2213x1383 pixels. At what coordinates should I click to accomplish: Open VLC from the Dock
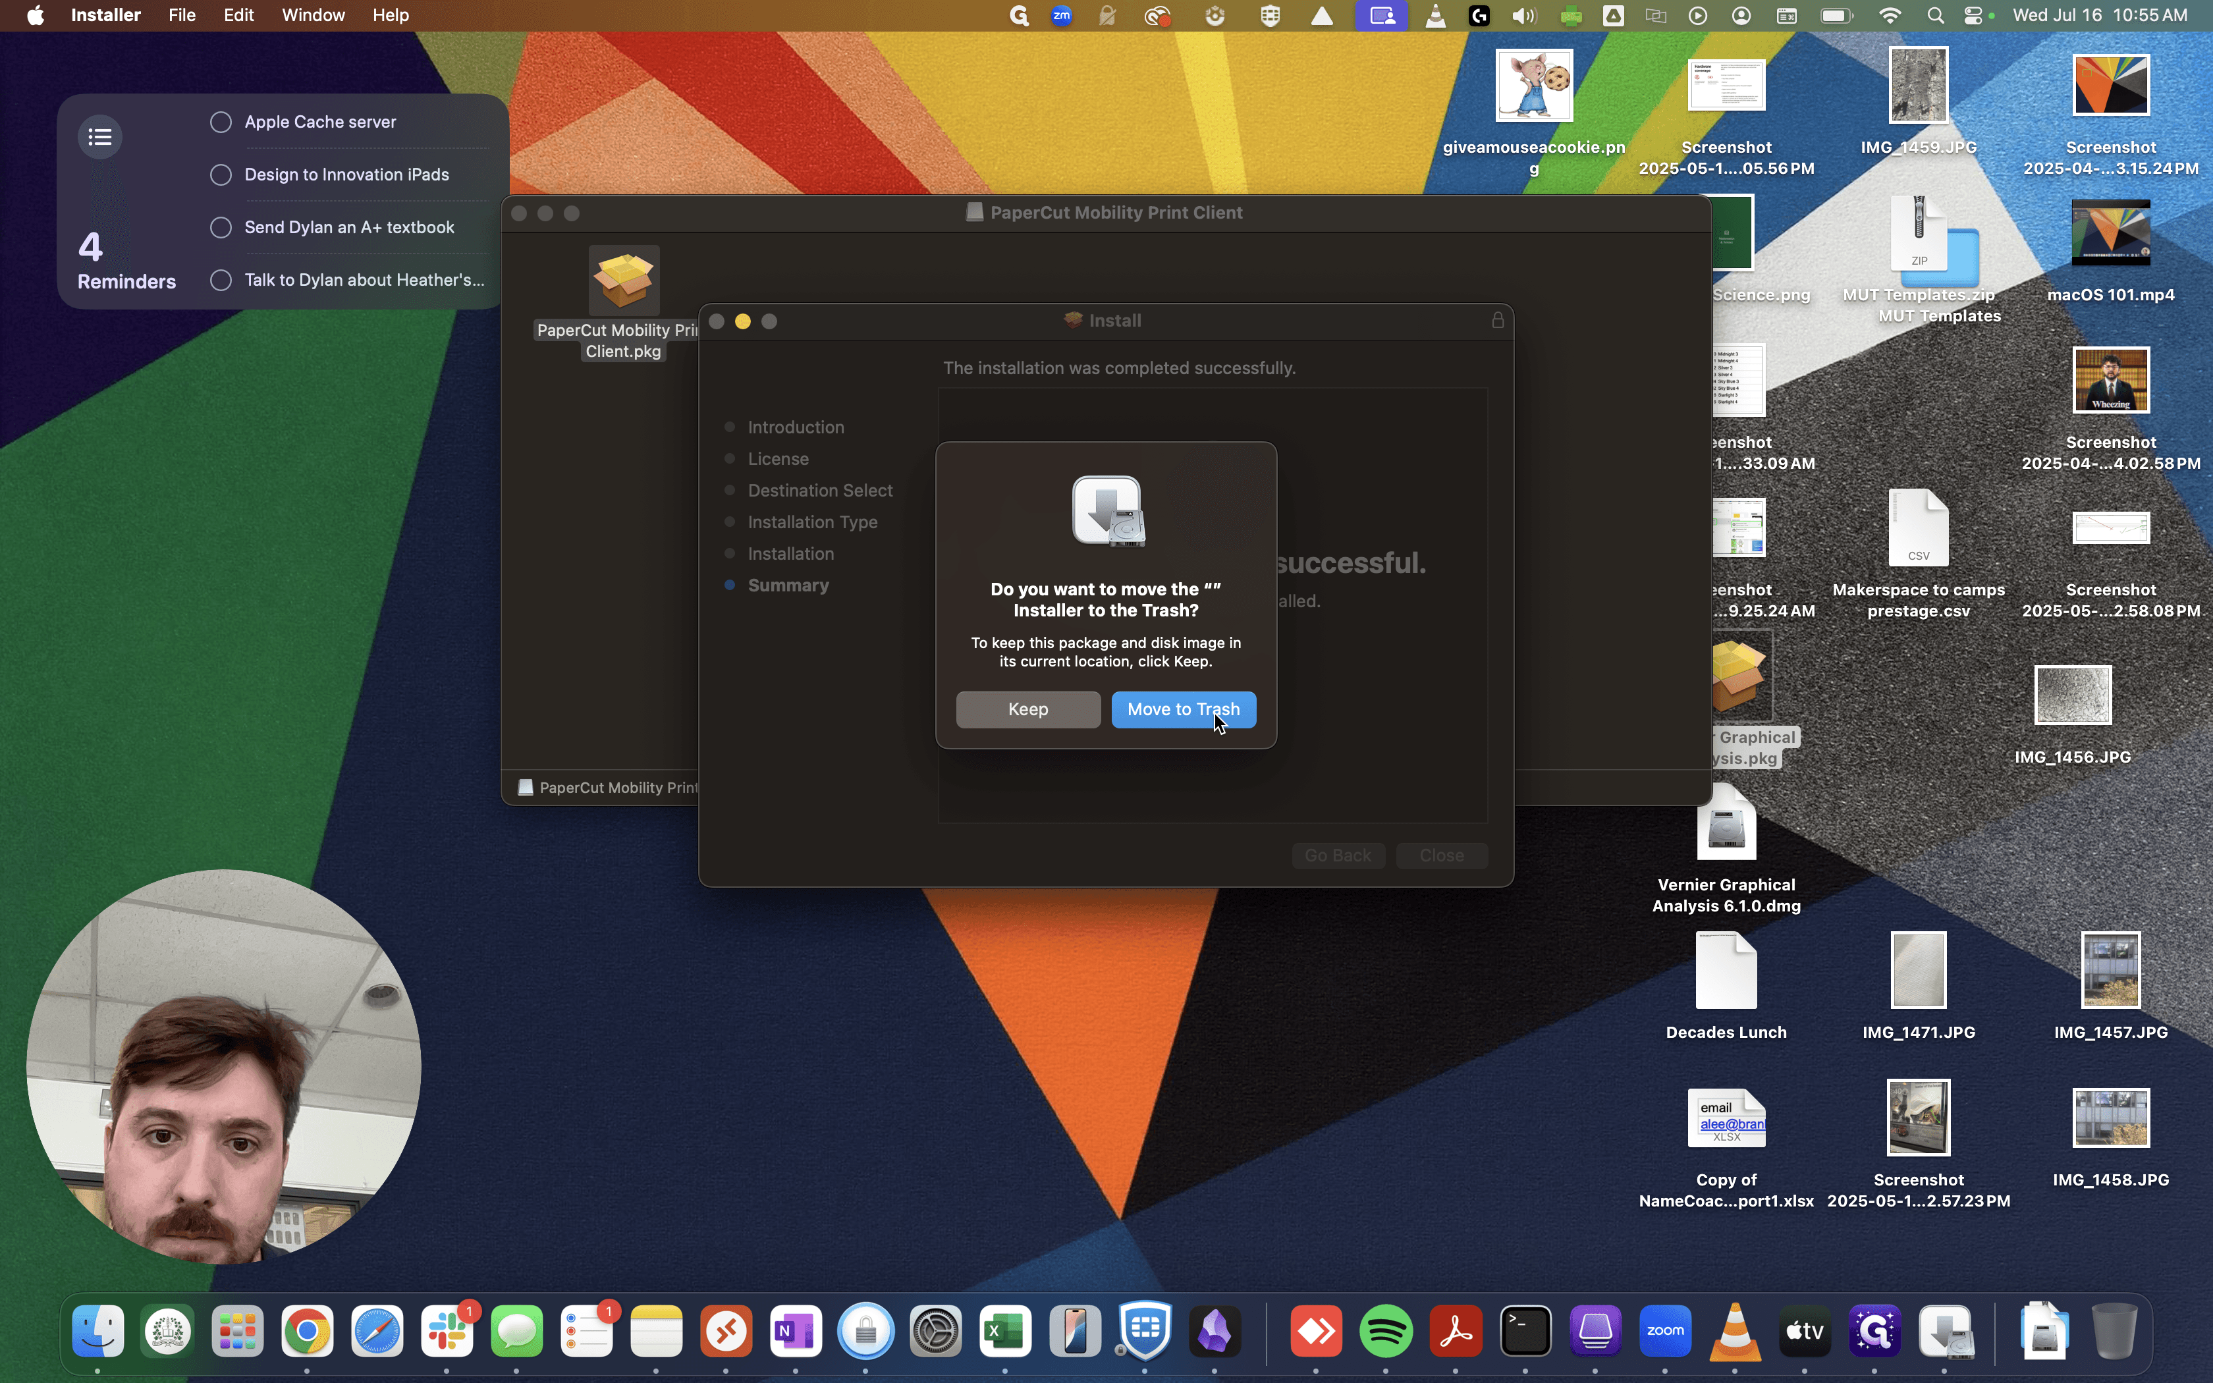click(1735, 1331)
